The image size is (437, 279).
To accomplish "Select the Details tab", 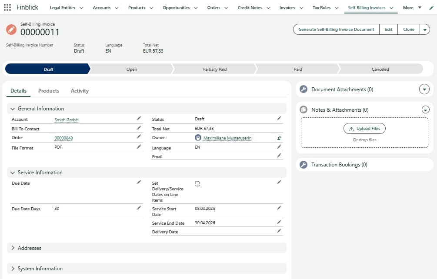I will pyautogui.click(x=18, y=91).
